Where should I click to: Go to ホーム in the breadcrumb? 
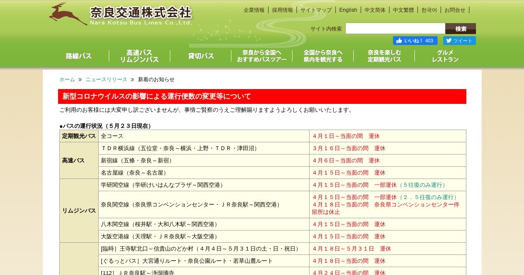point(67,79)
